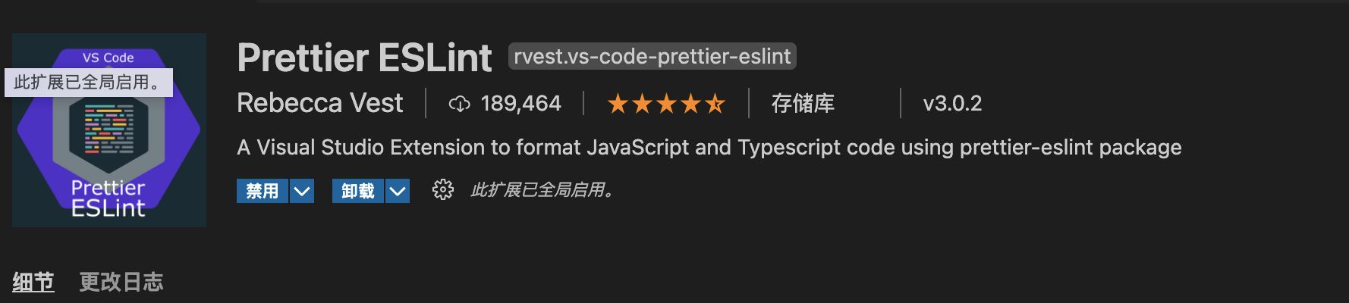Click the publisher name Rebecca Vest
This screenshot has width=1349, height=303.
[x=319, y=103]
